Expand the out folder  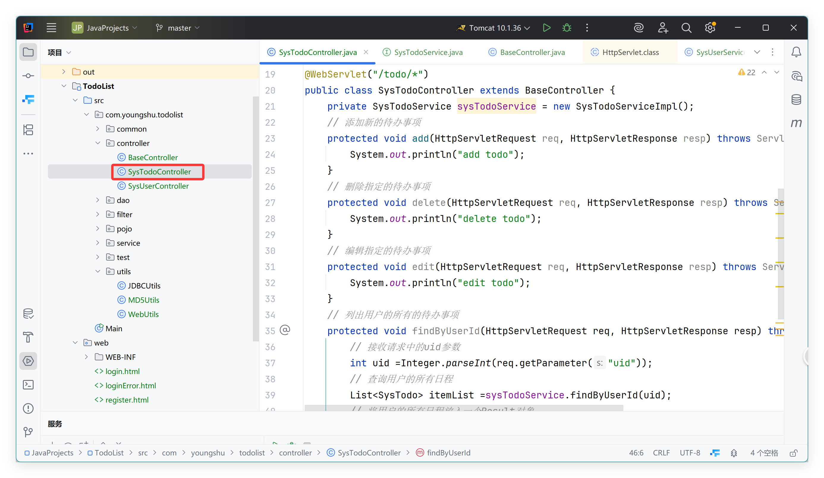pyautogui.click(x=64, y=72)
